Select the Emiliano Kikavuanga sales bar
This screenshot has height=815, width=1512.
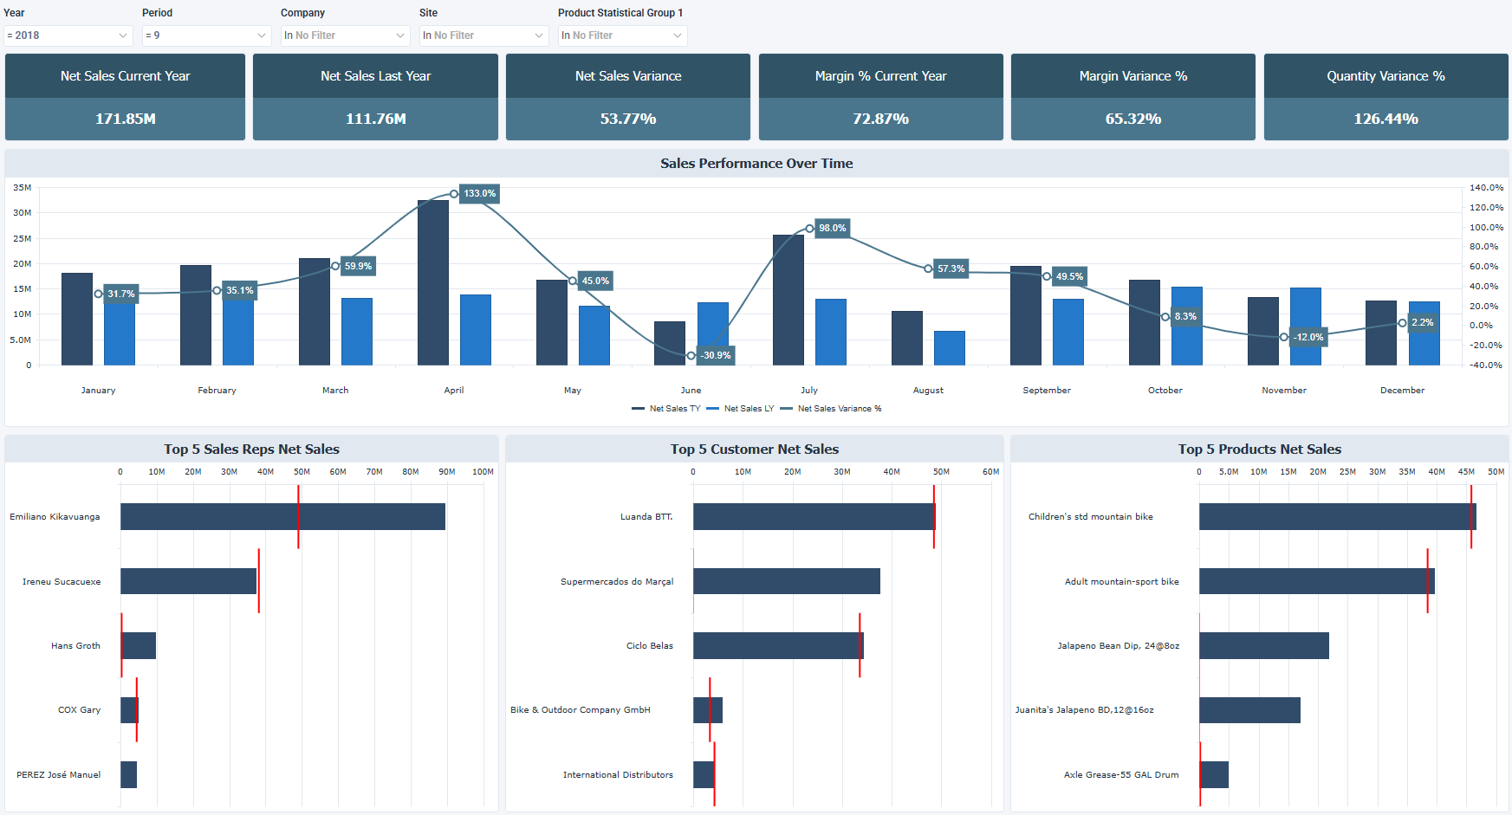pos(282,517)
